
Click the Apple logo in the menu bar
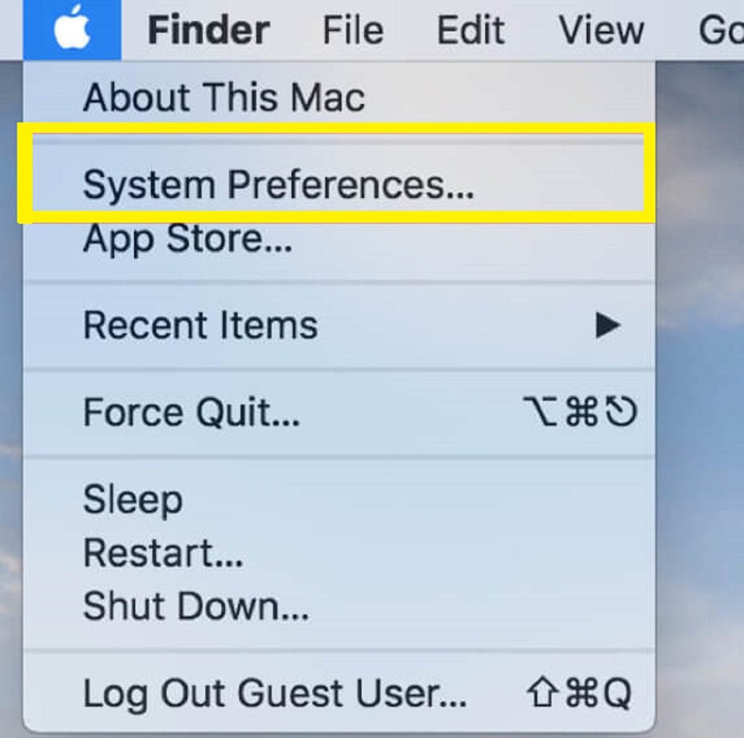(x=72, y=29)
